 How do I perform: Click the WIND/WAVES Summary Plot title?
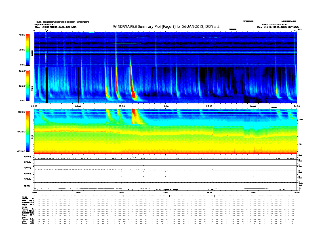(x=166, y=27)
